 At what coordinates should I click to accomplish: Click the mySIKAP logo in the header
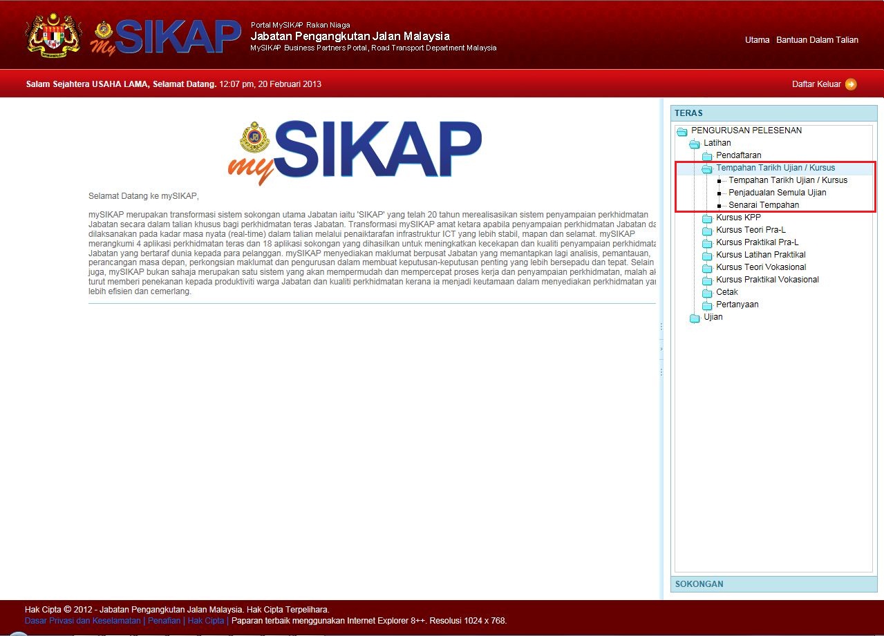tap(166, 37)
